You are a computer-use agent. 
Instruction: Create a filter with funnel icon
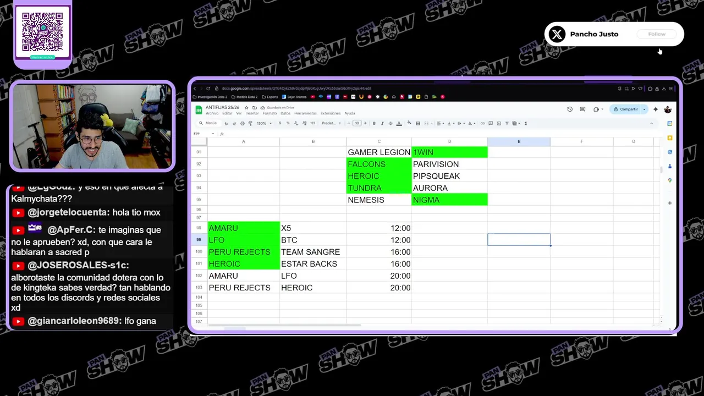[x=507, y=123]
